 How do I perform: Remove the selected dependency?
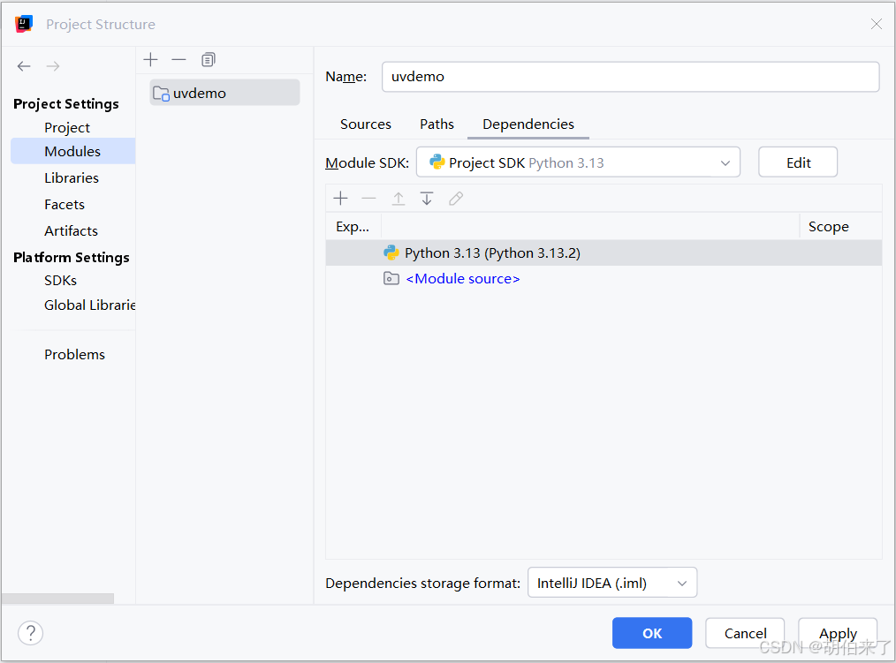coord(369,198)
